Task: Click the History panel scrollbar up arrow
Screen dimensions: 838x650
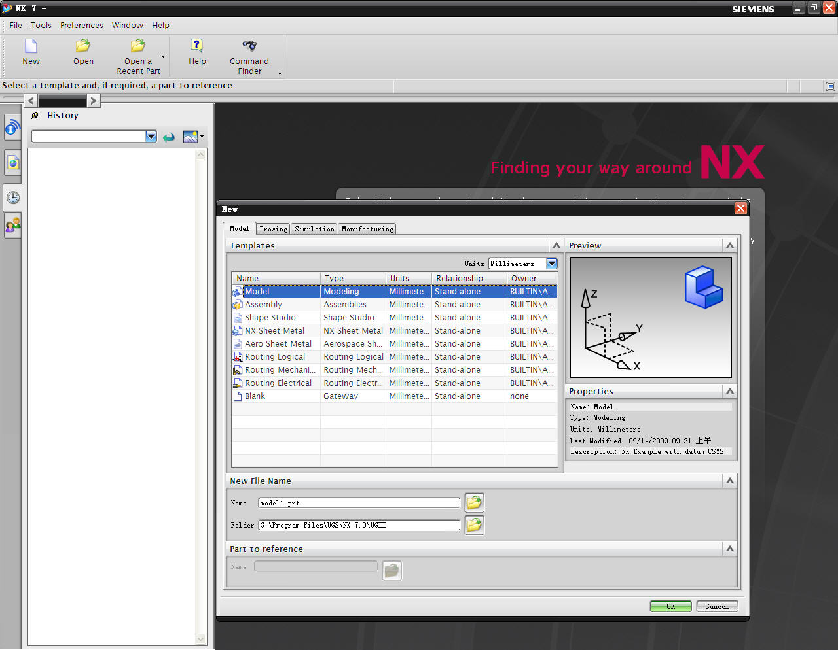Action: 201,155
